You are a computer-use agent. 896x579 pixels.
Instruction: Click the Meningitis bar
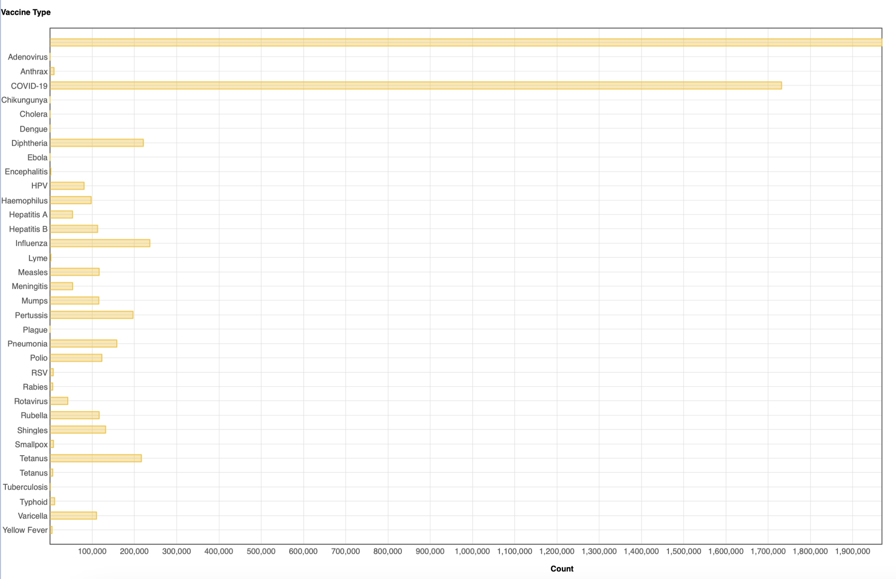click(61, 286)
